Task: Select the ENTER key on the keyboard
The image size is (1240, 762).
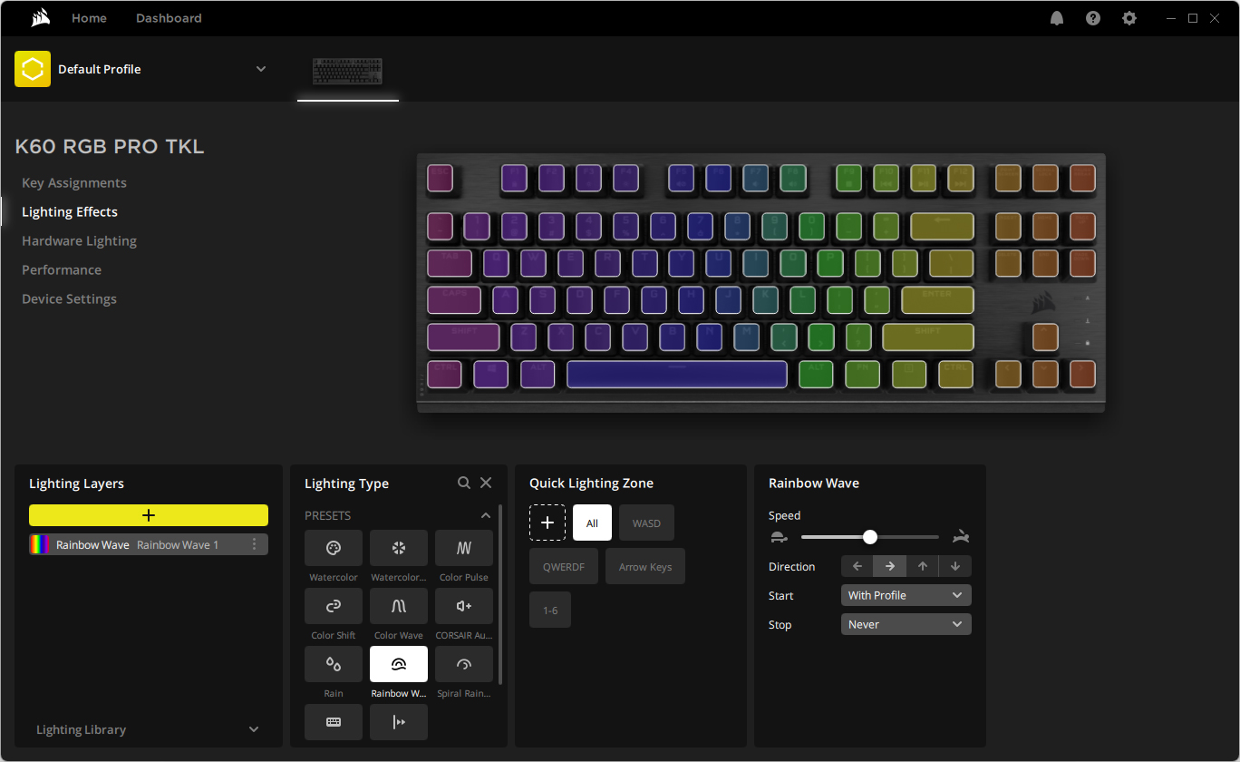Action: click(x=938, y=300)
